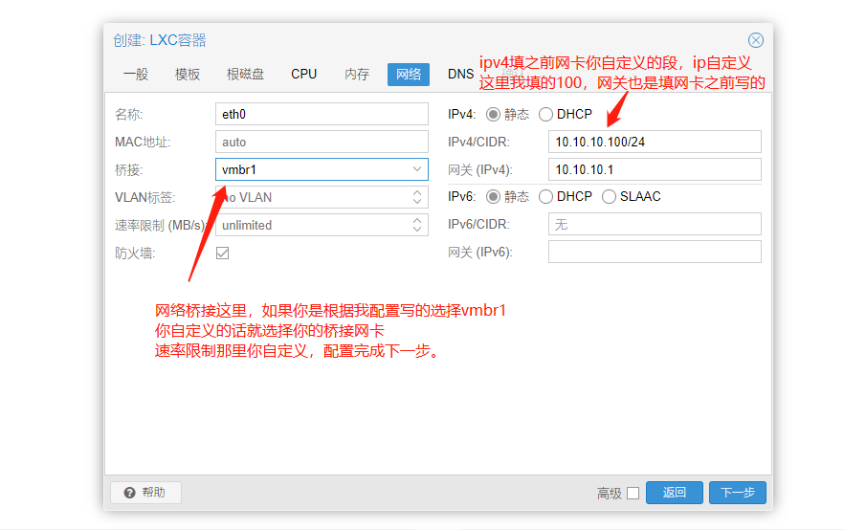Image resolution: width=844 pixels, height=530 pixels.
Task: Open the 内存 memory tab
Action: tap(357, 75)
